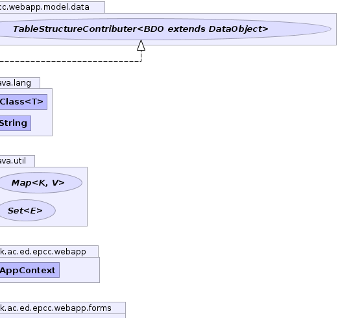Viewport: 338px width, 318px height.
Task: Select the java.lang package tab label
Action: 20,83
